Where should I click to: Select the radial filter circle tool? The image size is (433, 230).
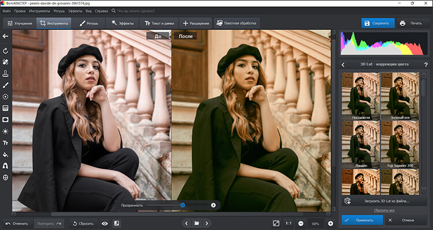(x=5, y=97)
